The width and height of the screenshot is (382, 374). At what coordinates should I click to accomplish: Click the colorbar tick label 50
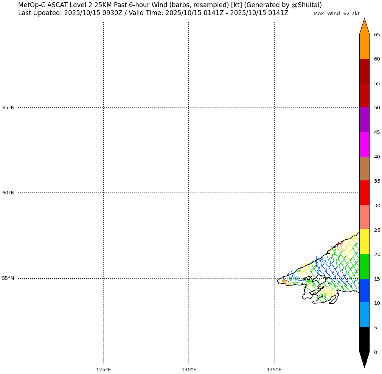point(377,108)
